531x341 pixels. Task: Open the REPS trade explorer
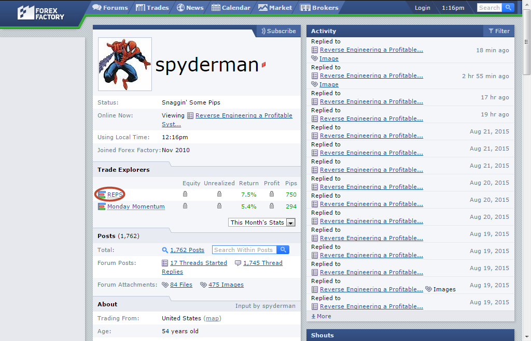pos(115,195)
